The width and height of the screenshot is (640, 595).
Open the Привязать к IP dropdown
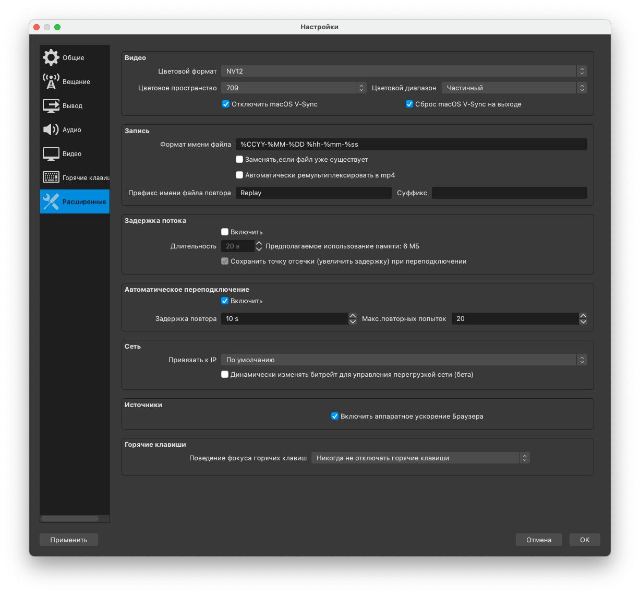404,360
